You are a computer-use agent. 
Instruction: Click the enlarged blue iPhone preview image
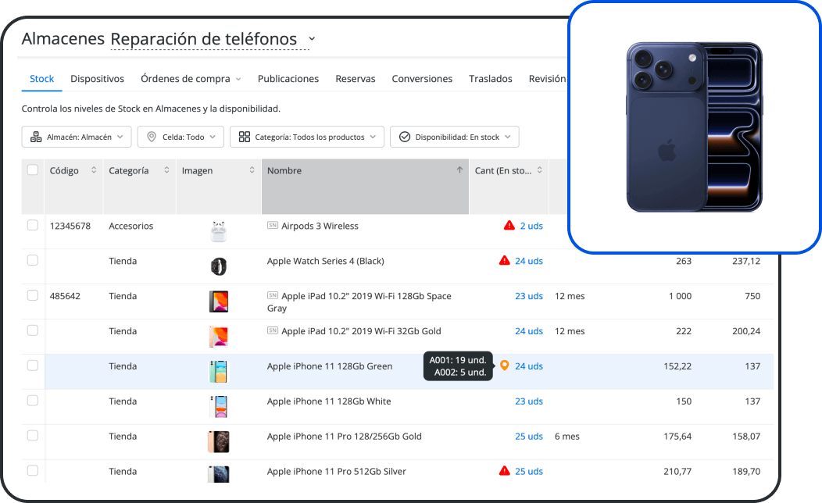pos(695,127)
